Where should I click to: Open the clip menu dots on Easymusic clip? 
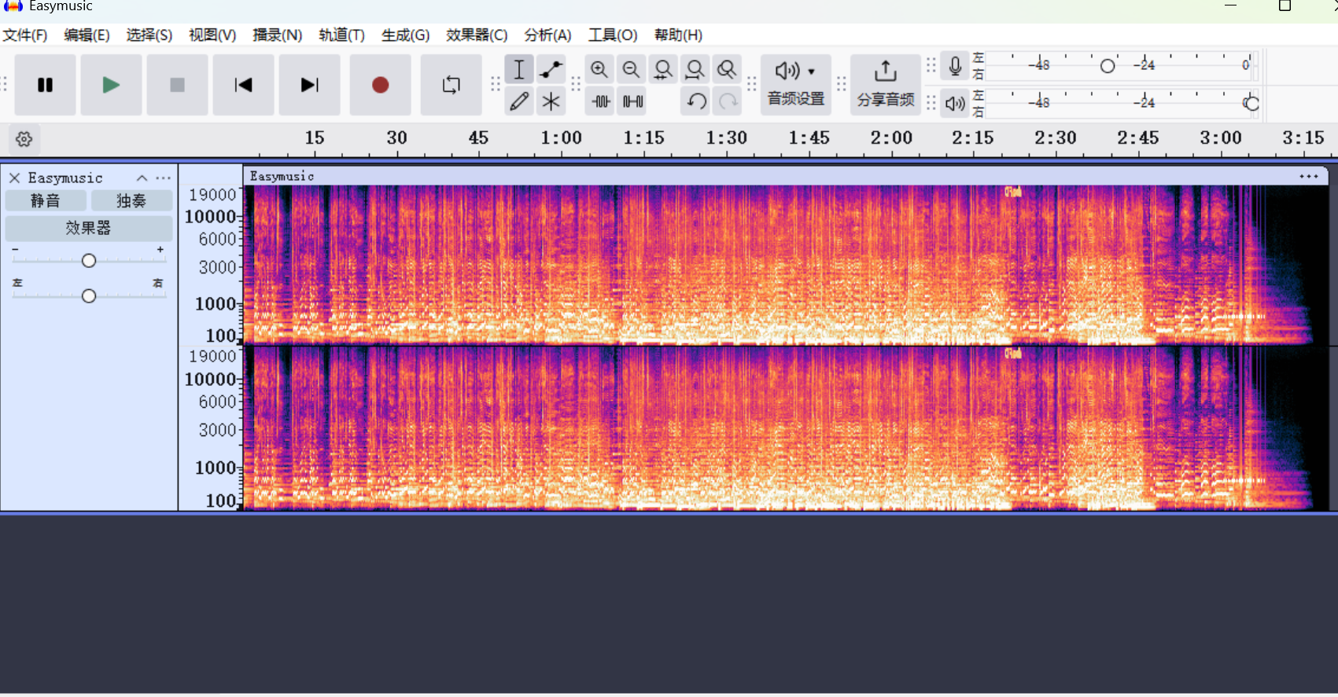[x=1309, y=177]
